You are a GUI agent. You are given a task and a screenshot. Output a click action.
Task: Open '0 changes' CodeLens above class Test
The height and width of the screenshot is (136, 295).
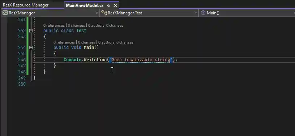76,26
